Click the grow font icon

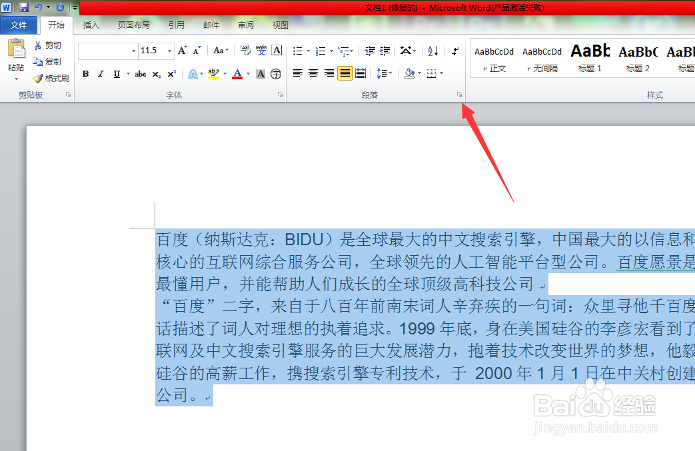coord(182,51)
